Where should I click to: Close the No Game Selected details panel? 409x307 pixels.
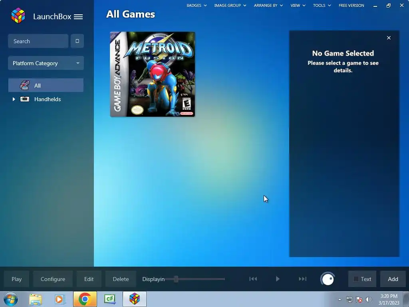pos(389,38)
